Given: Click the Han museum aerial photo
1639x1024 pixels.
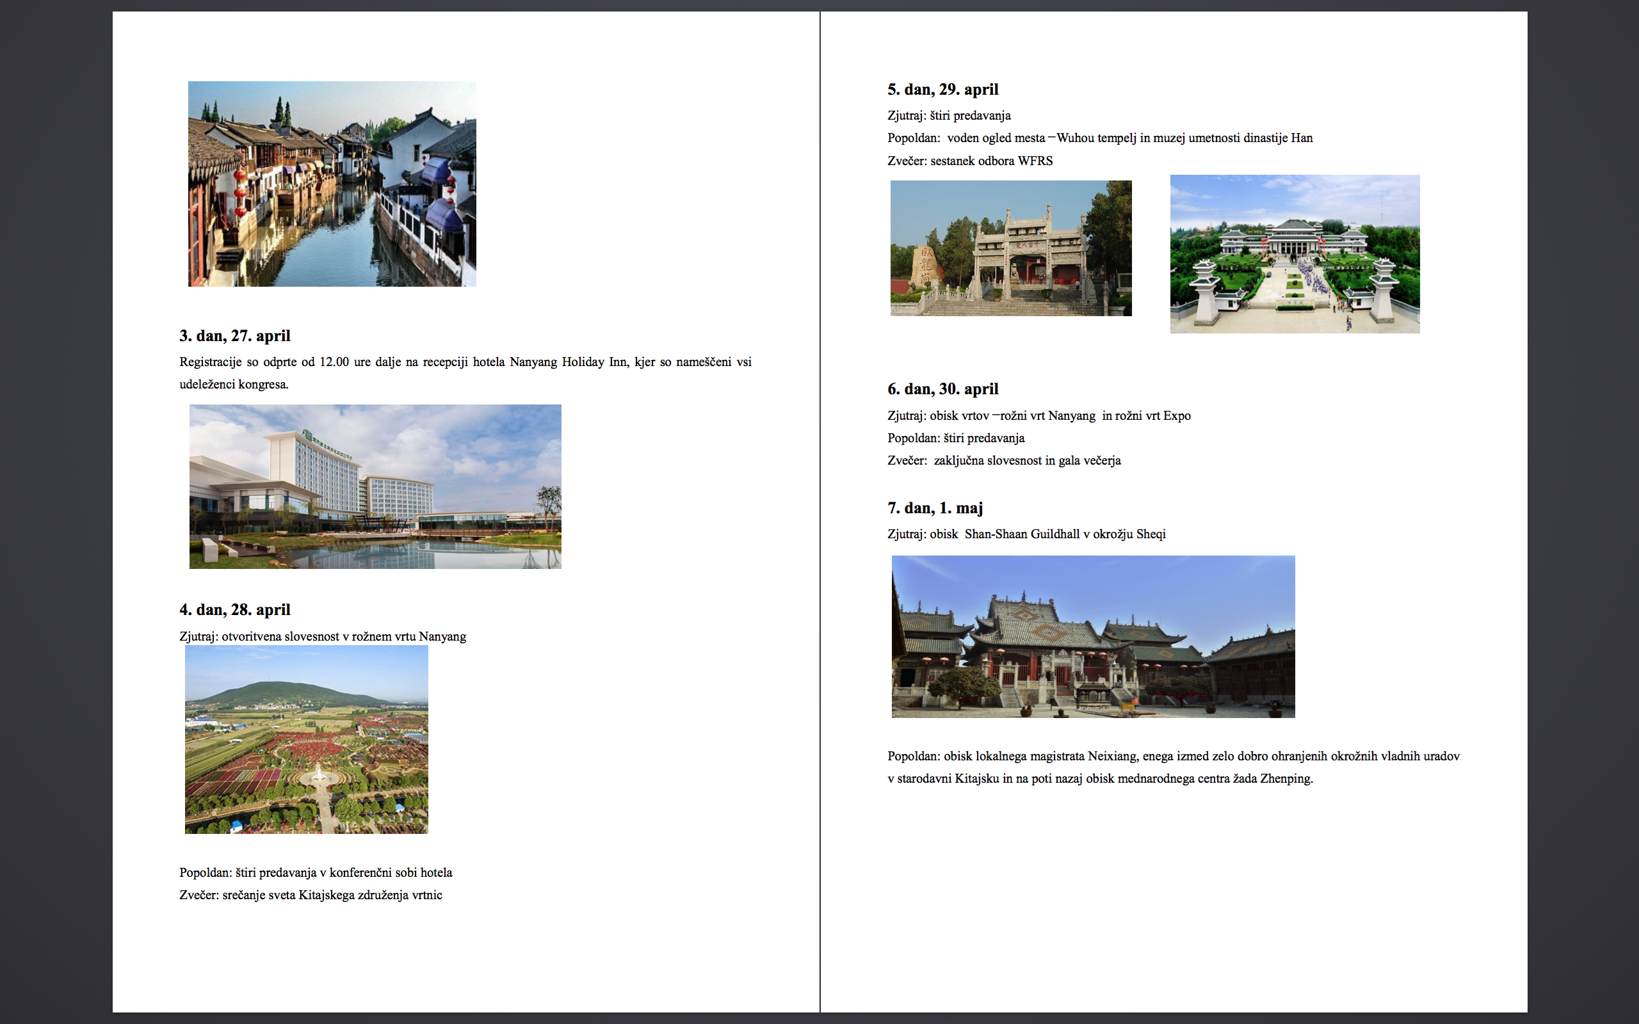Looking at the screenshot, I should coord(1295,254).
